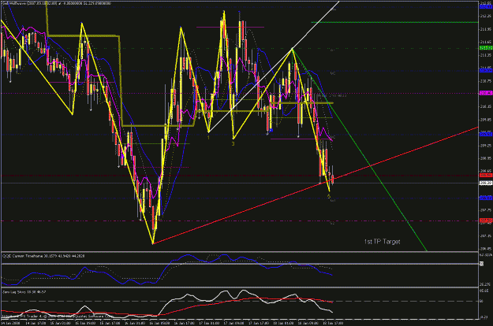493x326 pixels.
Task: Click the 211.95 price scale label
Action: 486,29
